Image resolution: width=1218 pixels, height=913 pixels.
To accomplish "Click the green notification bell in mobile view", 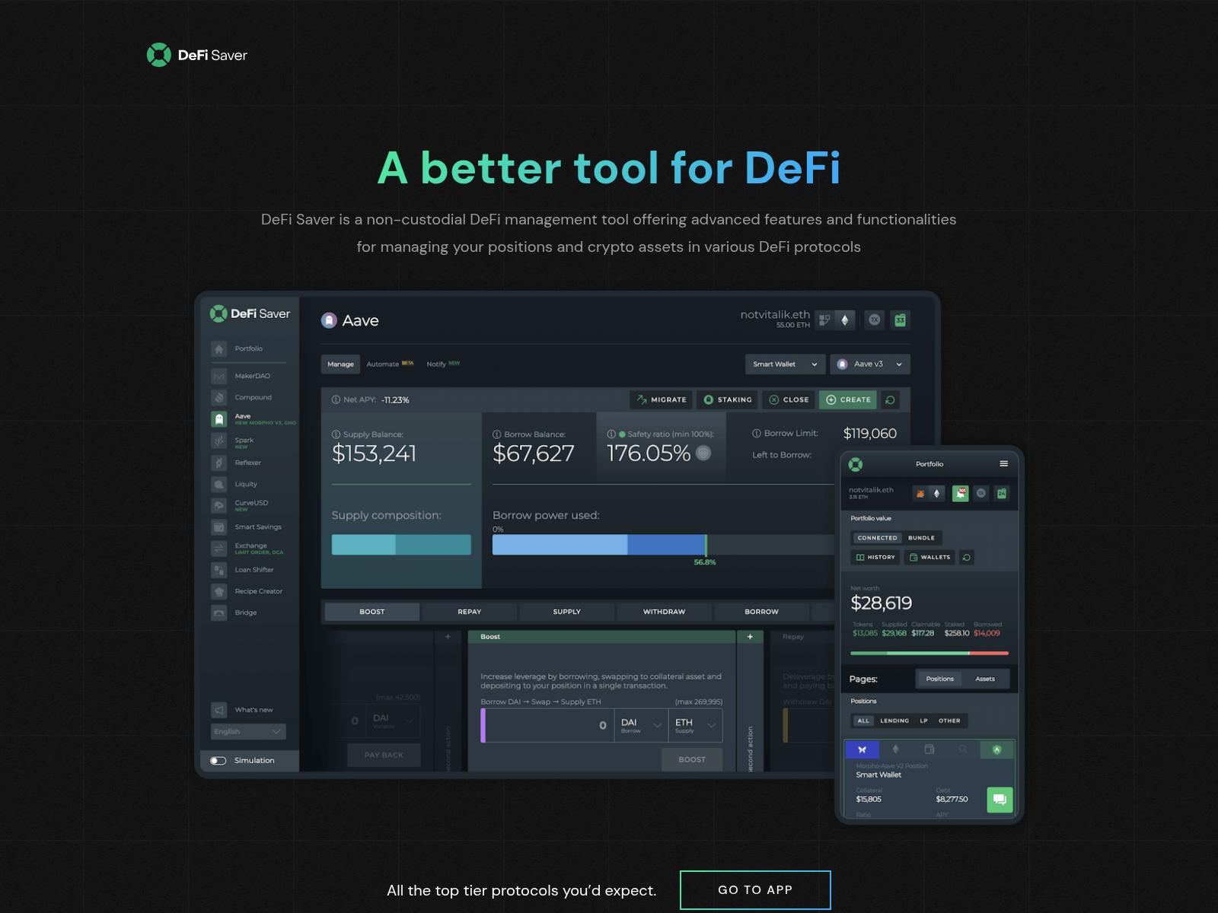I will [x=961, y=494].
